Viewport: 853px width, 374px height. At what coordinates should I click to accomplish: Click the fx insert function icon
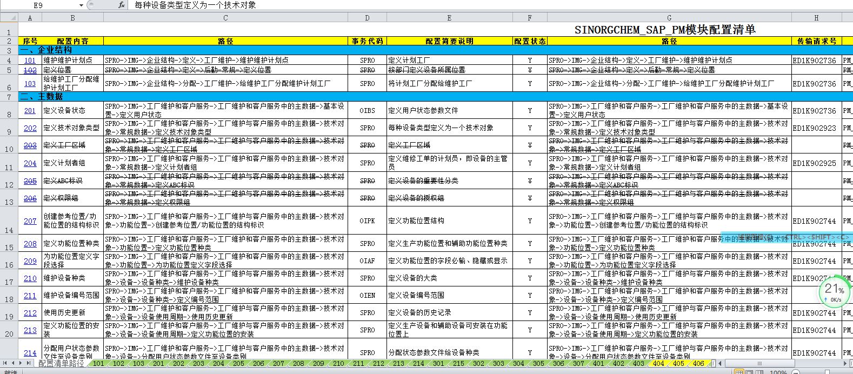pyautogui.click(x=121, y=5)
